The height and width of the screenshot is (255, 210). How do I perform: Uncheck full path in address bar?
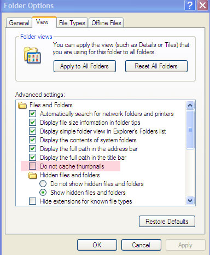[33, 149]
